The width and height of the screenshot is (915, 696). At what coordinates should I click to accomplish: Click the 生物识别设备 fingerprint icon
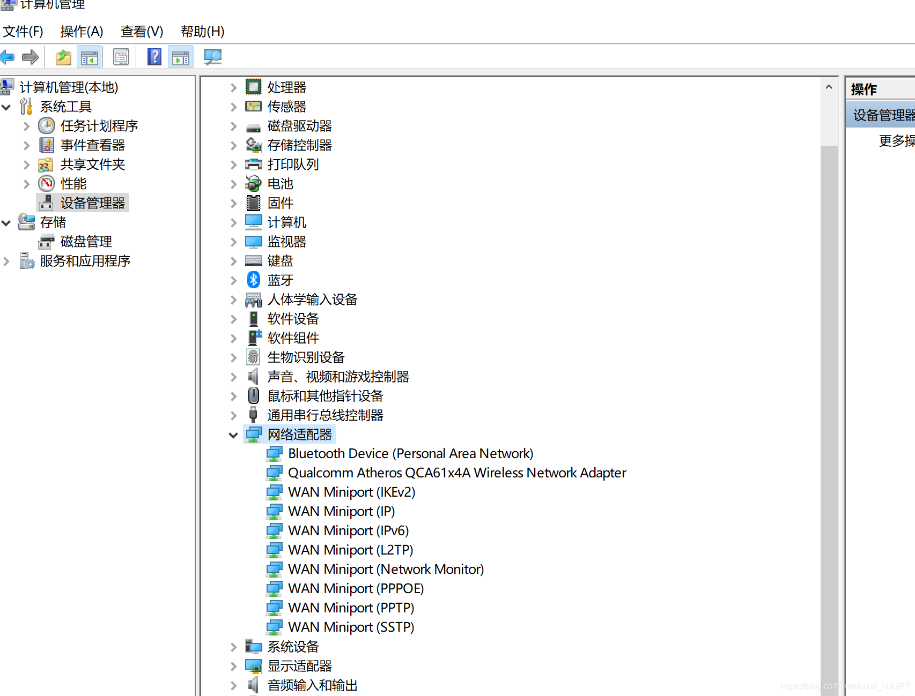point(254,357)
